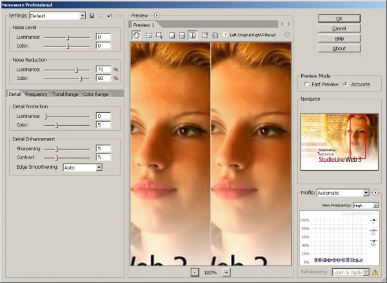This screenshot has height=283, width=387.
Task: Select Fast Preview mode
Action: click(306, 84)
